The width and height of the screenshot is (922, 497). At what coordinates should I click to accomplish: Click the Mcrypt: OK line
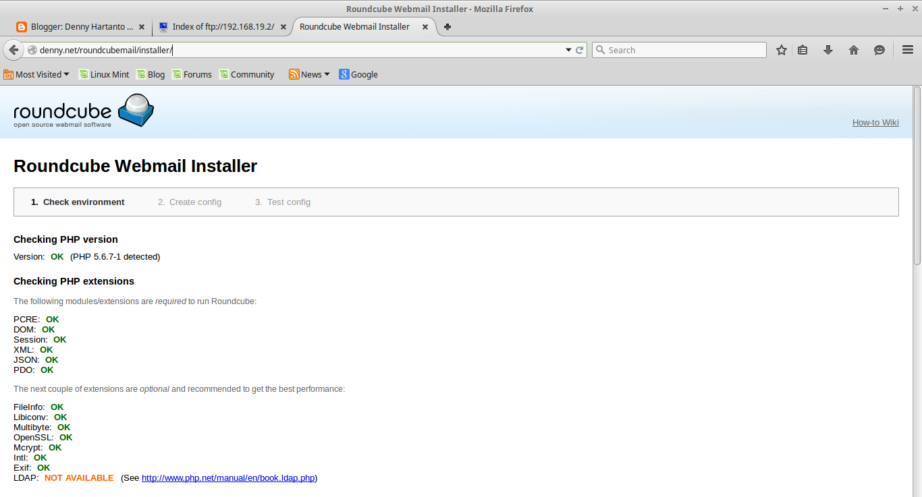38,447
